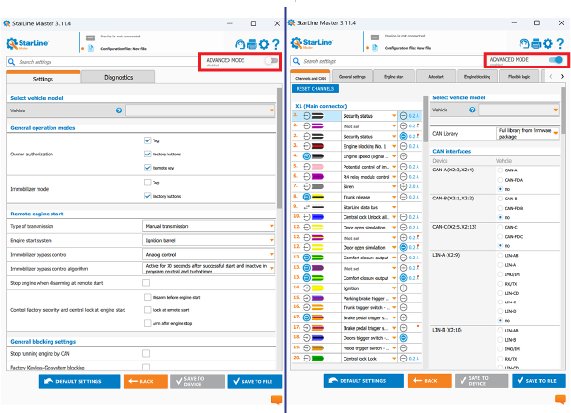Open CAN Library dropdown
The image size is (571, 413).
pyautogui.click(x=528, y=133)
